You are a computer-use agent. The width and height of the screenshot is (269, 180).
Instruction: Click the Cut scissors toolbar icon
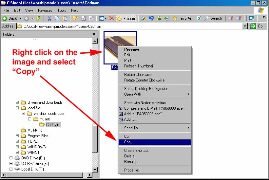49,18
